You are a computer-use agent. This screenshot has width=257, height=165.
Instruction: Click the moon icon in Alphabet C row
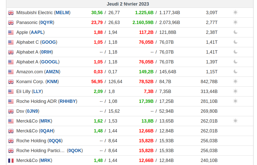tap(235, 42)
